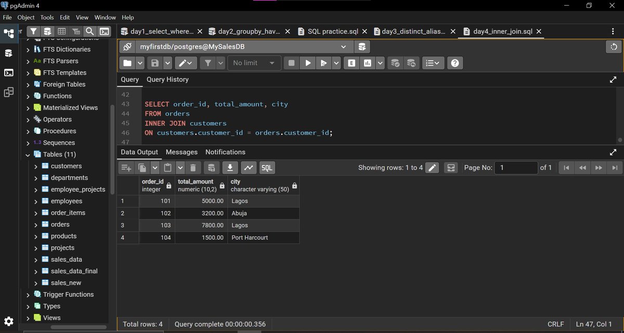Click the download results as CSV icon
Image resolution: width=624 pixels, height=333 pixels.
(230, 168)
